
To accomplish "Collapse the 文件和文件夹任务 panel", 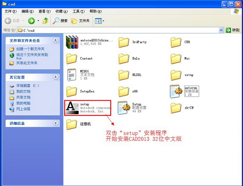I will coord(55,40).
